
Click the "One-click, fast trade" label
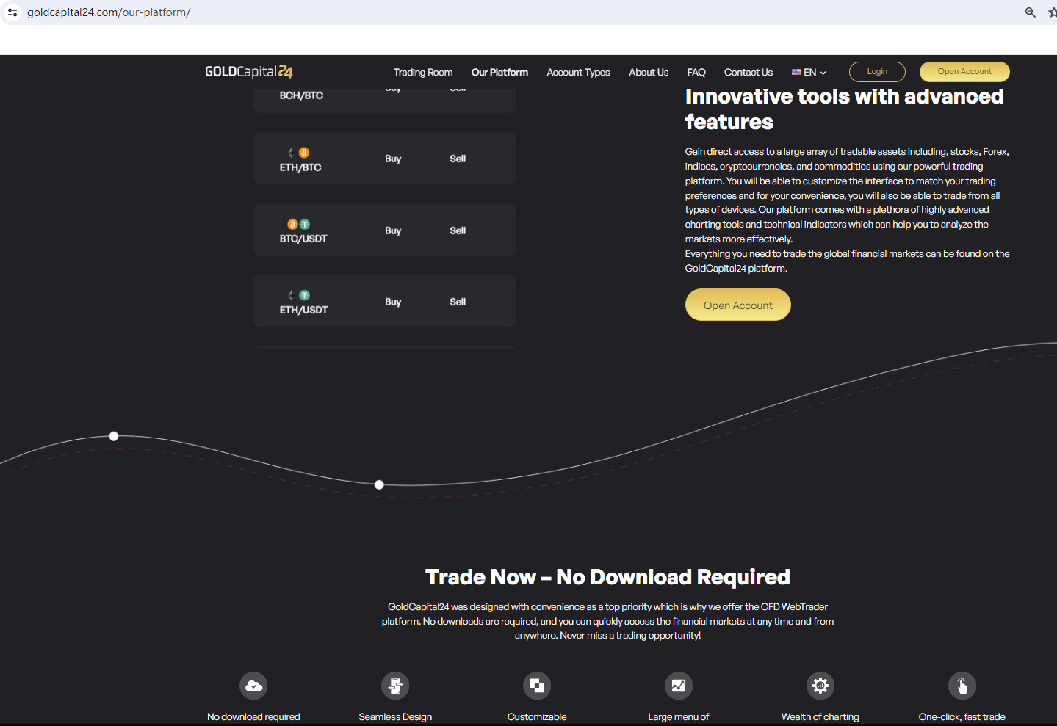click(962, 716)
